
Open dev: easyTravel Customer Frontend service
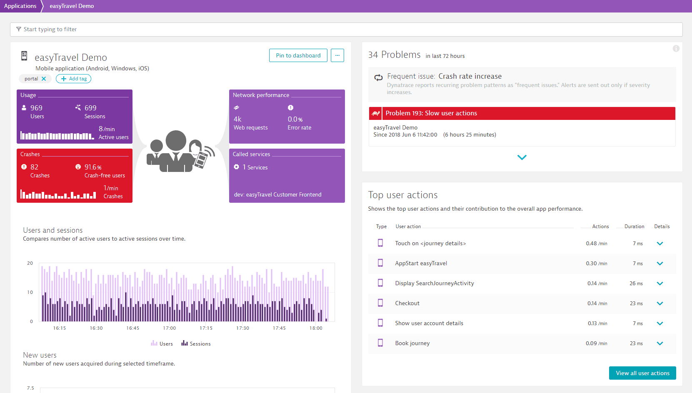coord(277,194)
